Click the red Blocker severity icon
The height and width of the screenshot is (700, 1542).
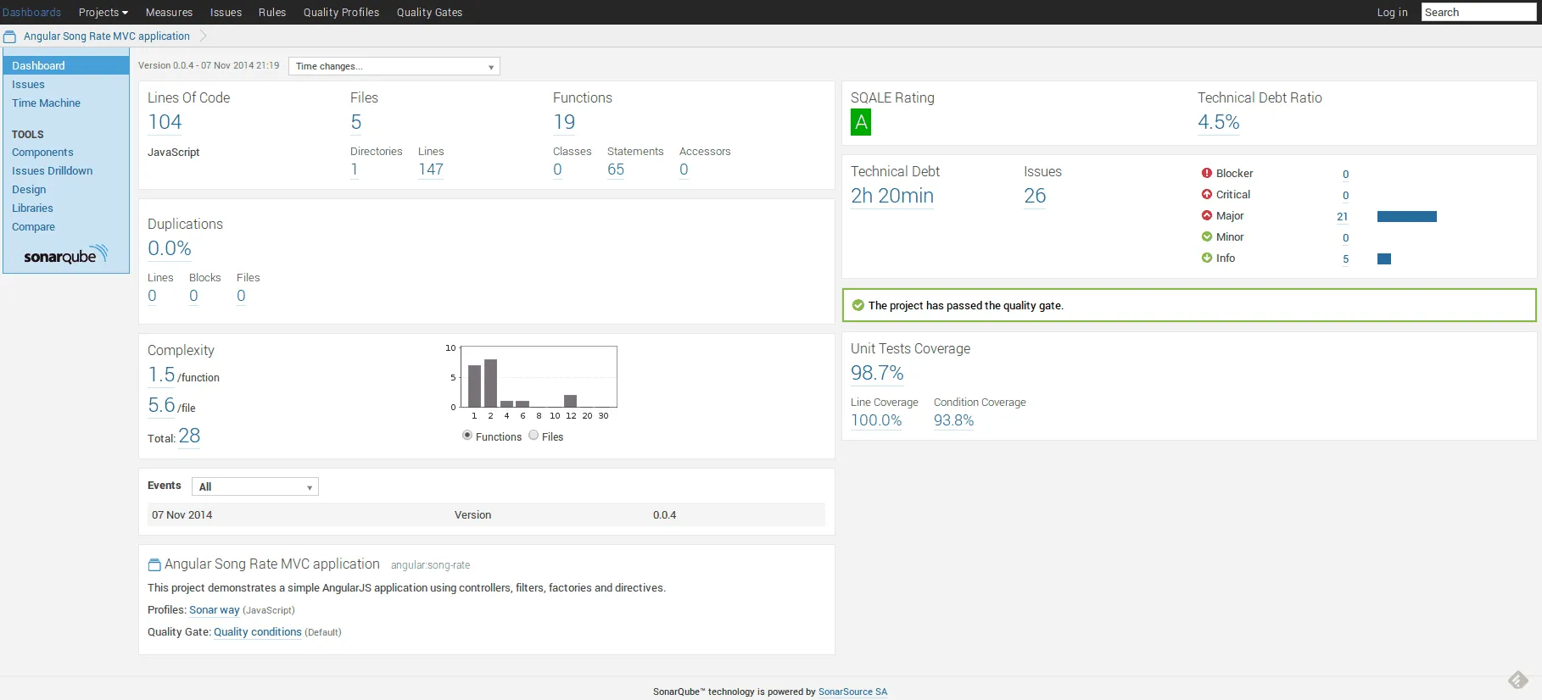pyautogui.click(x=1206, y=173)
